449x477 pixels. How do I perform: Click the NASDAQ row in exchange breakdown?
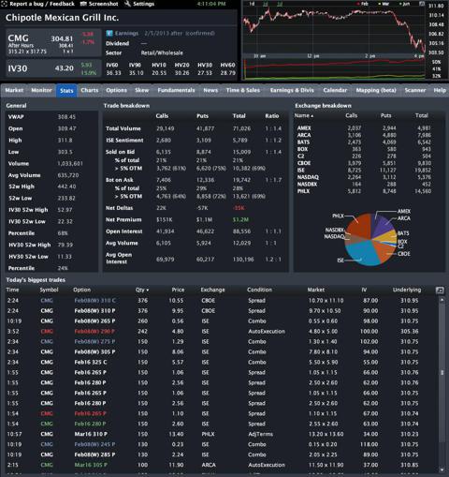point(364,177)
